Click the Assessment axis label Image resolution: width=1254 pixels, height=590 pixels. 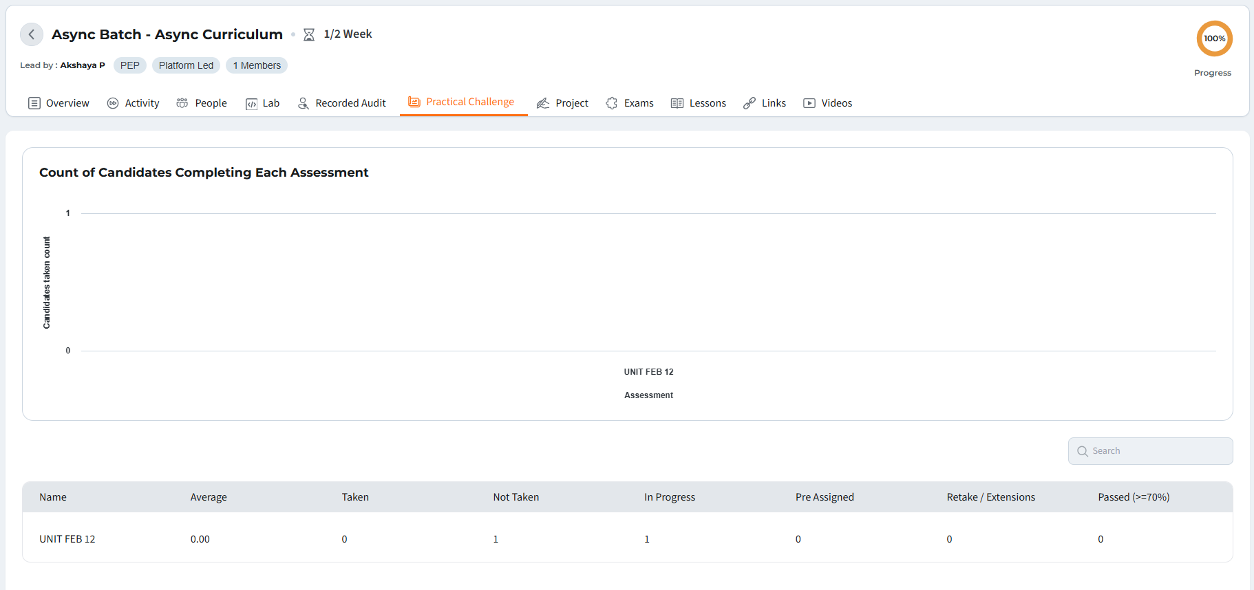point(649,395)
